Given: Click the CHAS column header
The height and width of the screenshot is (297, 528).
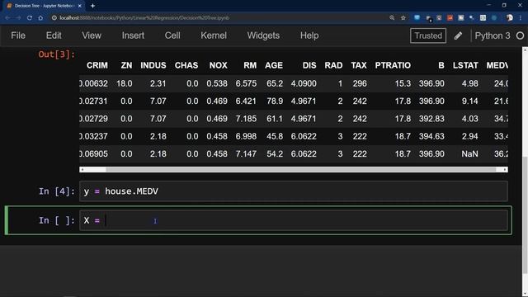Looking at the screenshot, I should tap(186, 65).
